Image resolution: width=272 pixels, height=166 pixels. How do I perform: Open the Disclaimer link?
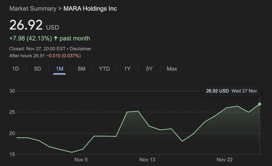[x=80, y=49]
